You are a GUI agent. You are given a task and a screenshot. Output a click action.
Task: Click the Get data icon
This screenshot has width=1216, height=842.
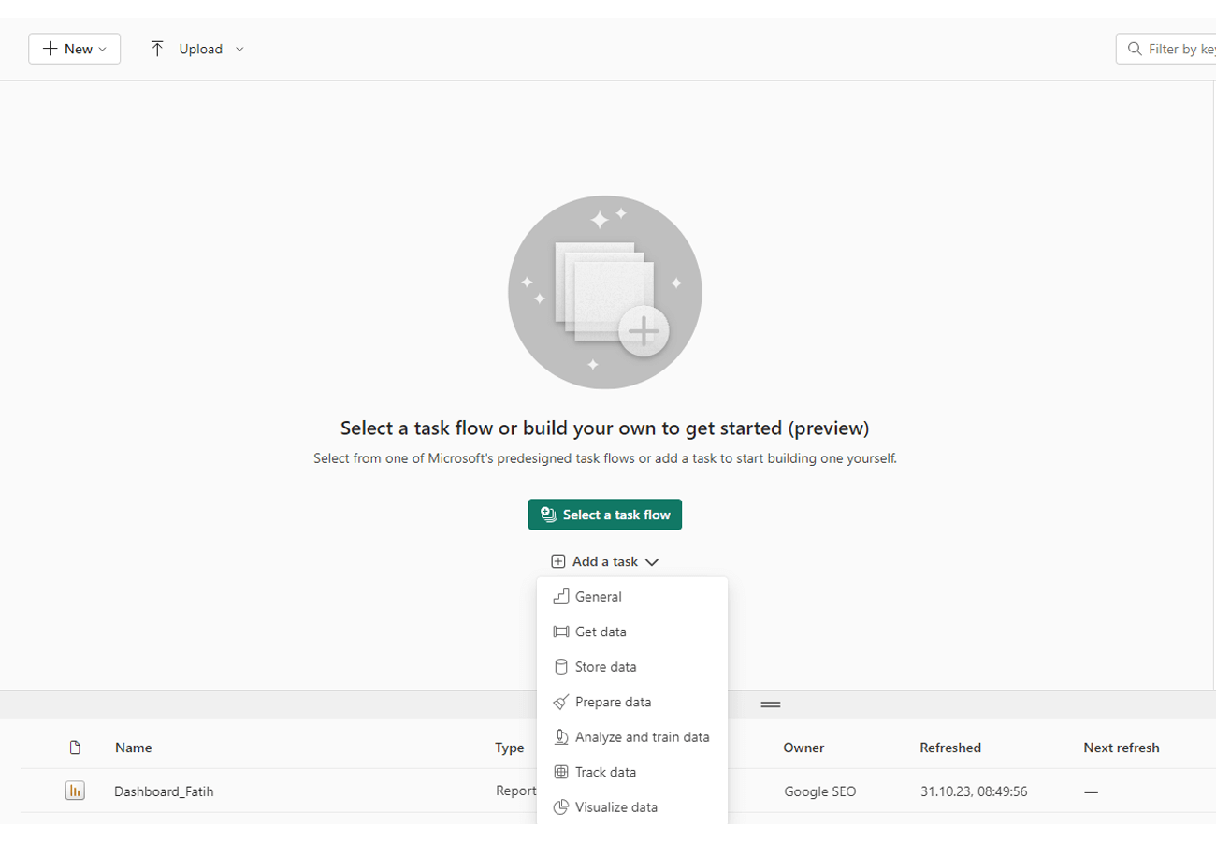point(561,632)
